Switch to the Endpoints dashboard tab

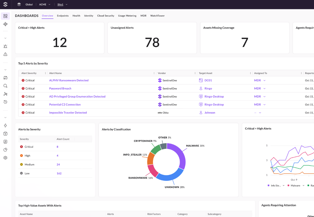click(63, 16)
